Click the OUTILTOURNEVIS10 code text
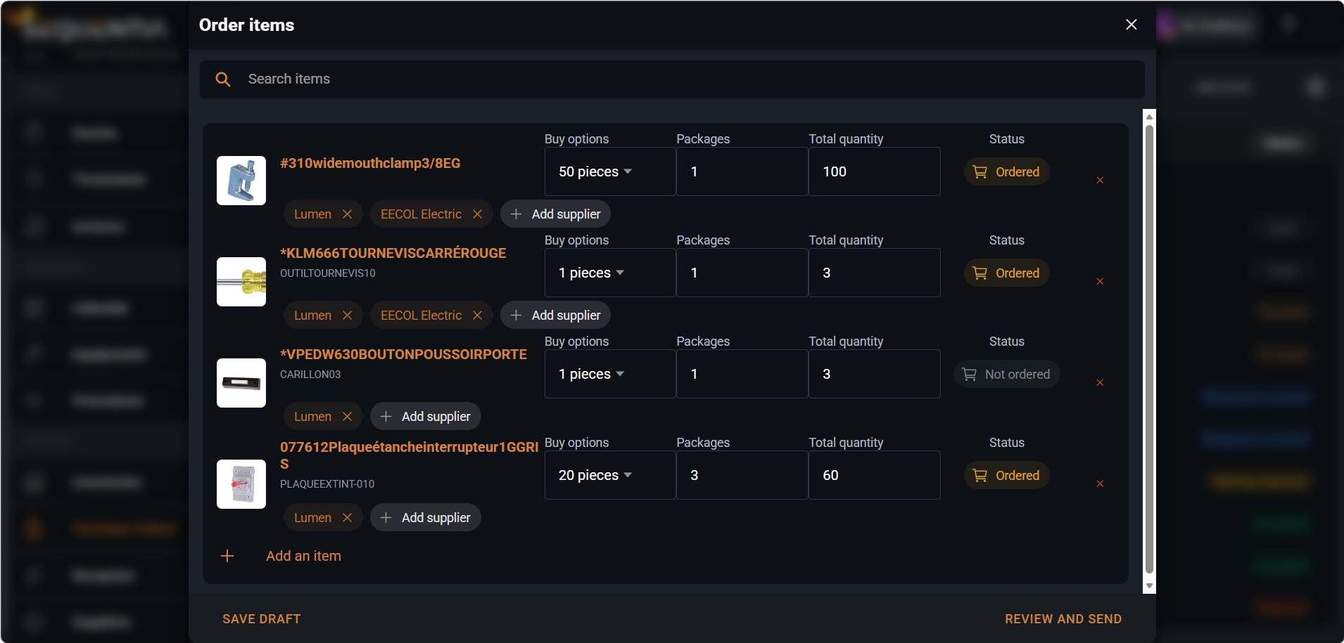1344x643 pixels. [x=328, y=273]
